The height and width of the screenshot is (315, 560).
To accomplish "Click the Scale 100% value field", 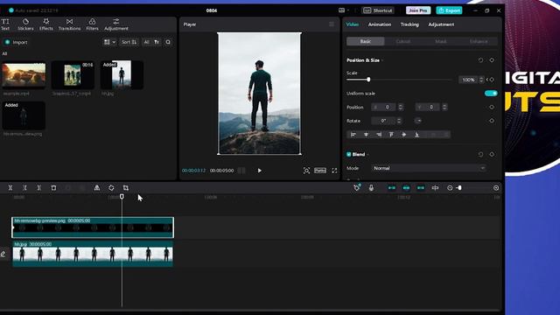I will tap(468, 80).
